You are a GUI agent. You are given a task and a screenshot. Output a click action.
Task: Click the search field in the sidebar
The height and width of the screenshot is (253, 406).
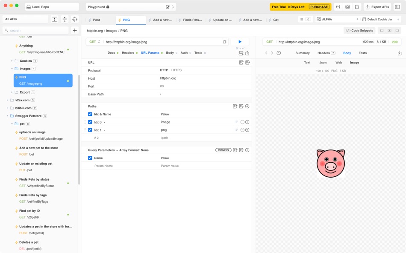point(34,30)
